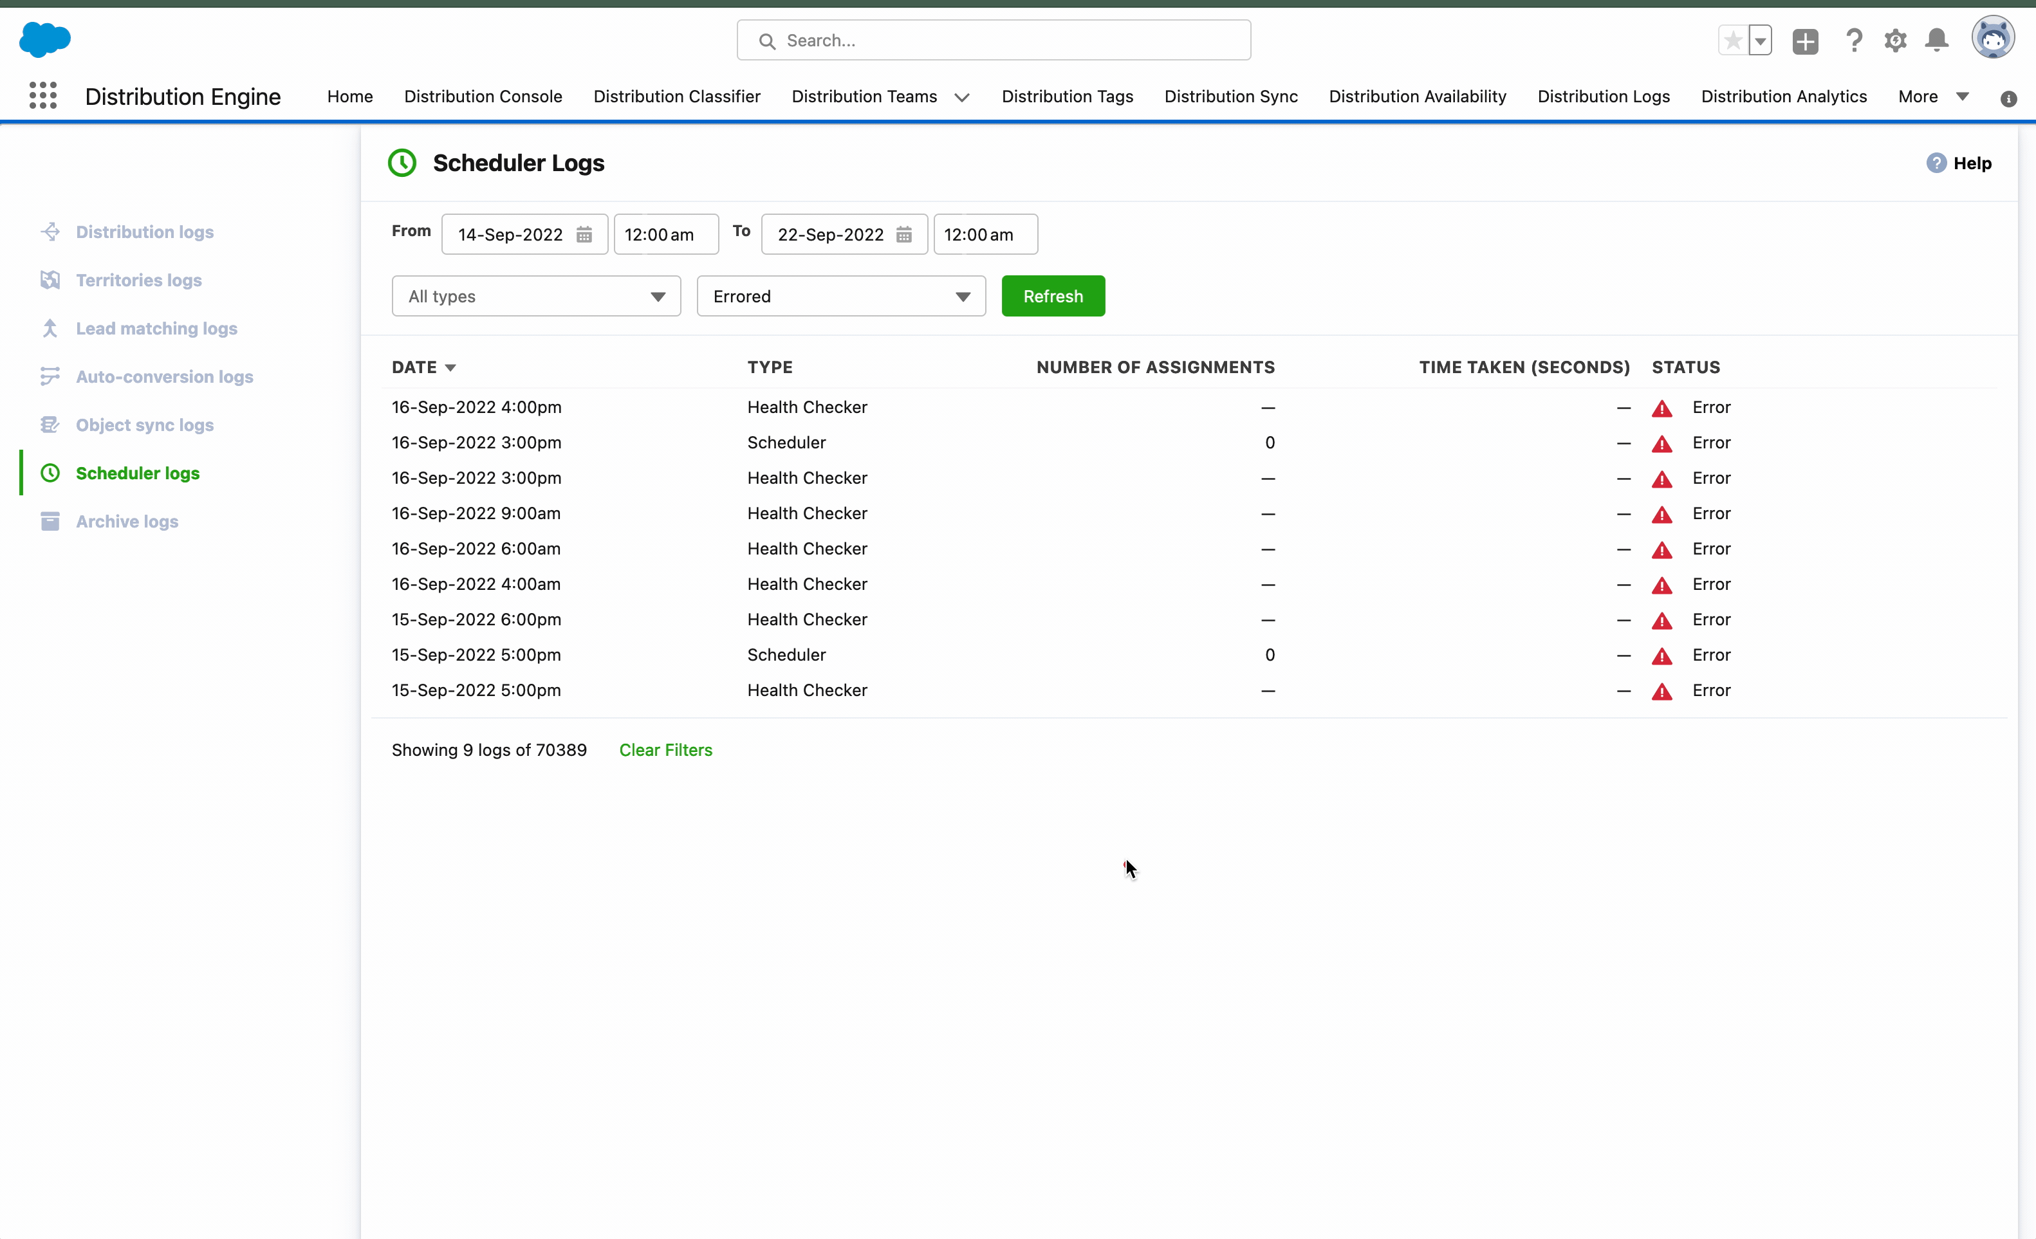Open the notifications bell

click(1937, 41)
